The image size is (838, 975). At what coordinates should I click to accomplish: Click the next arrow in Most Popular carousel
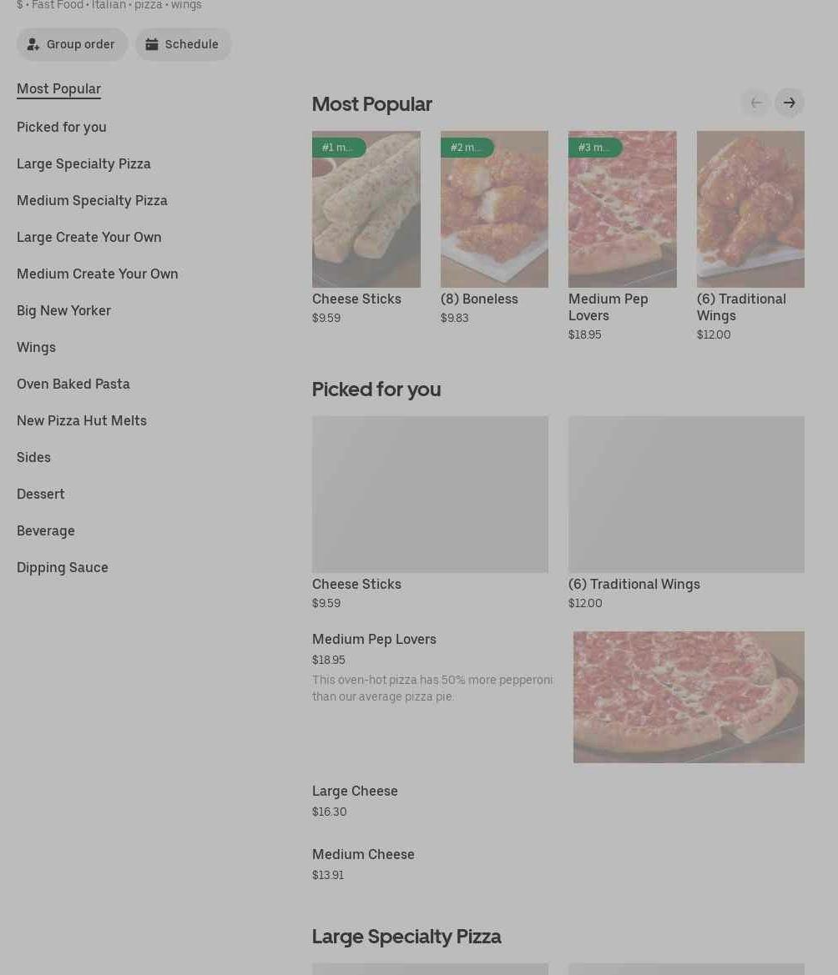(789, 103)
